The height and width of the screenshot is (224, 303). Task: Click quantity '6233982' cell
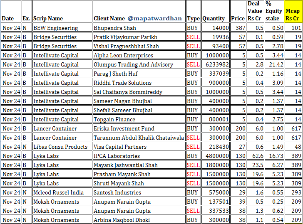[x=216, y=64]
